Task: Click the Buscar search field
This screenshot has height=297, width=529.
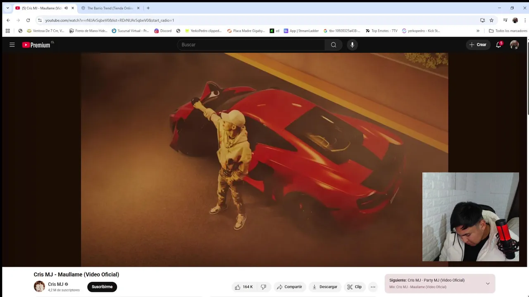Action: pyautogui.click(x=251, y=45)
